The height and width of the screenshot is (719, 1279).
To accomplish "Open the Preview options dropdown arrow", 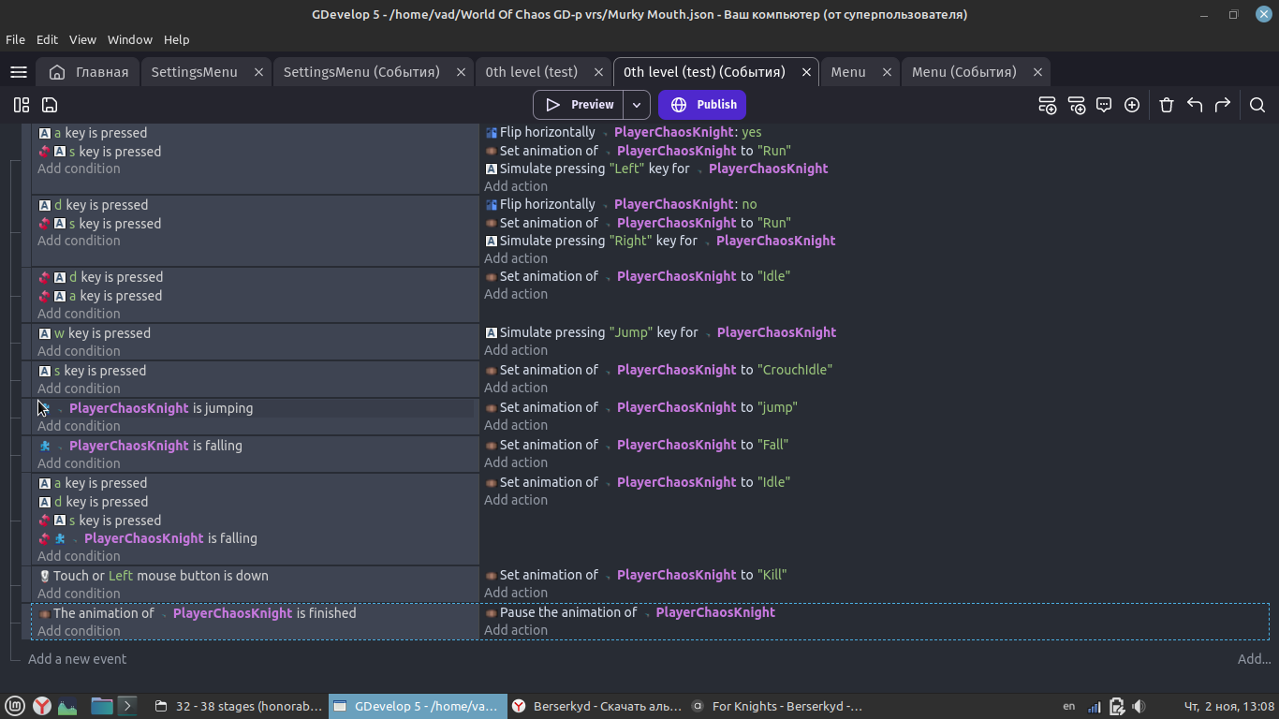I will pyautogui.click(x=637, y=105).
